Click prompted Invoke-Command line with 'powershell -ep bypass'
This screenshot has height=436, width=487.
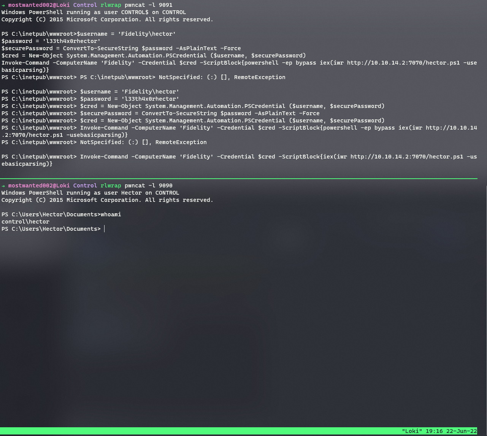point(239,128)
